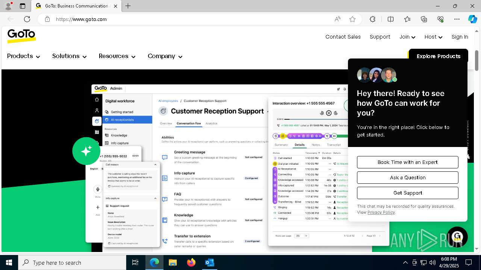The height and width of the screenshot is (270, 481).
Task: Click the network icon in system tray
Action: (x=424, y=262)
